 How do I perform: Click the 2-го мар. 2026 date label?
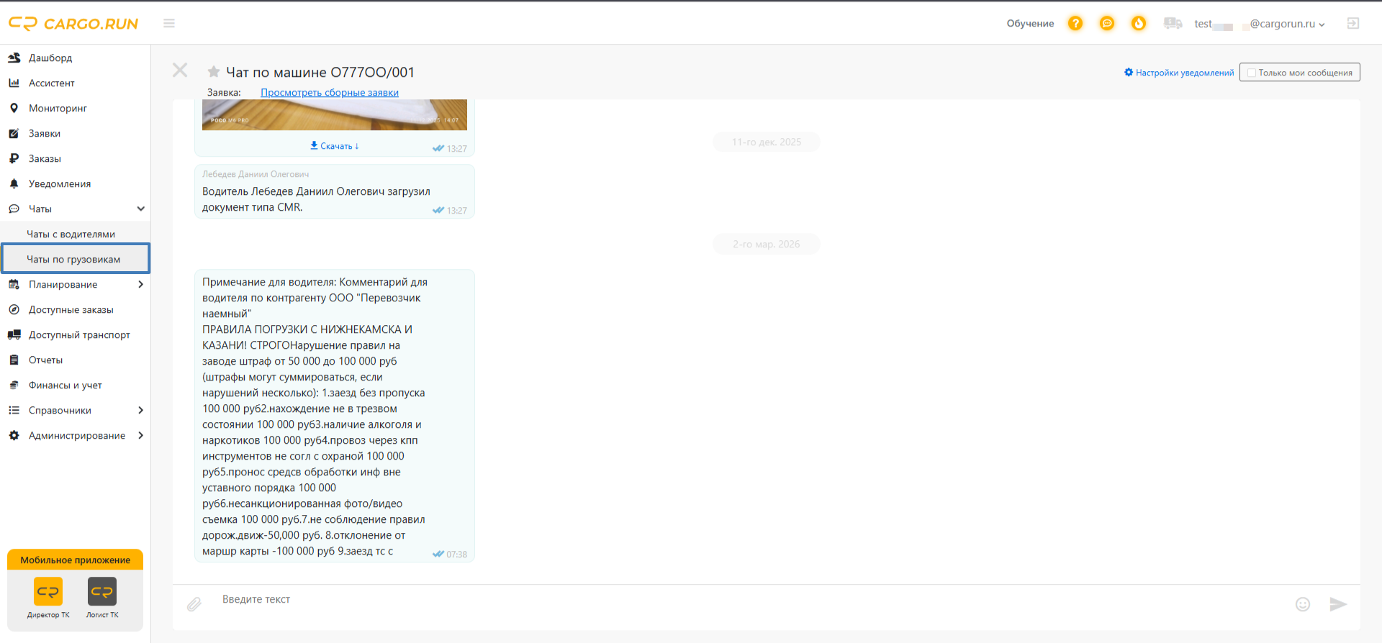tap(767, 244)
